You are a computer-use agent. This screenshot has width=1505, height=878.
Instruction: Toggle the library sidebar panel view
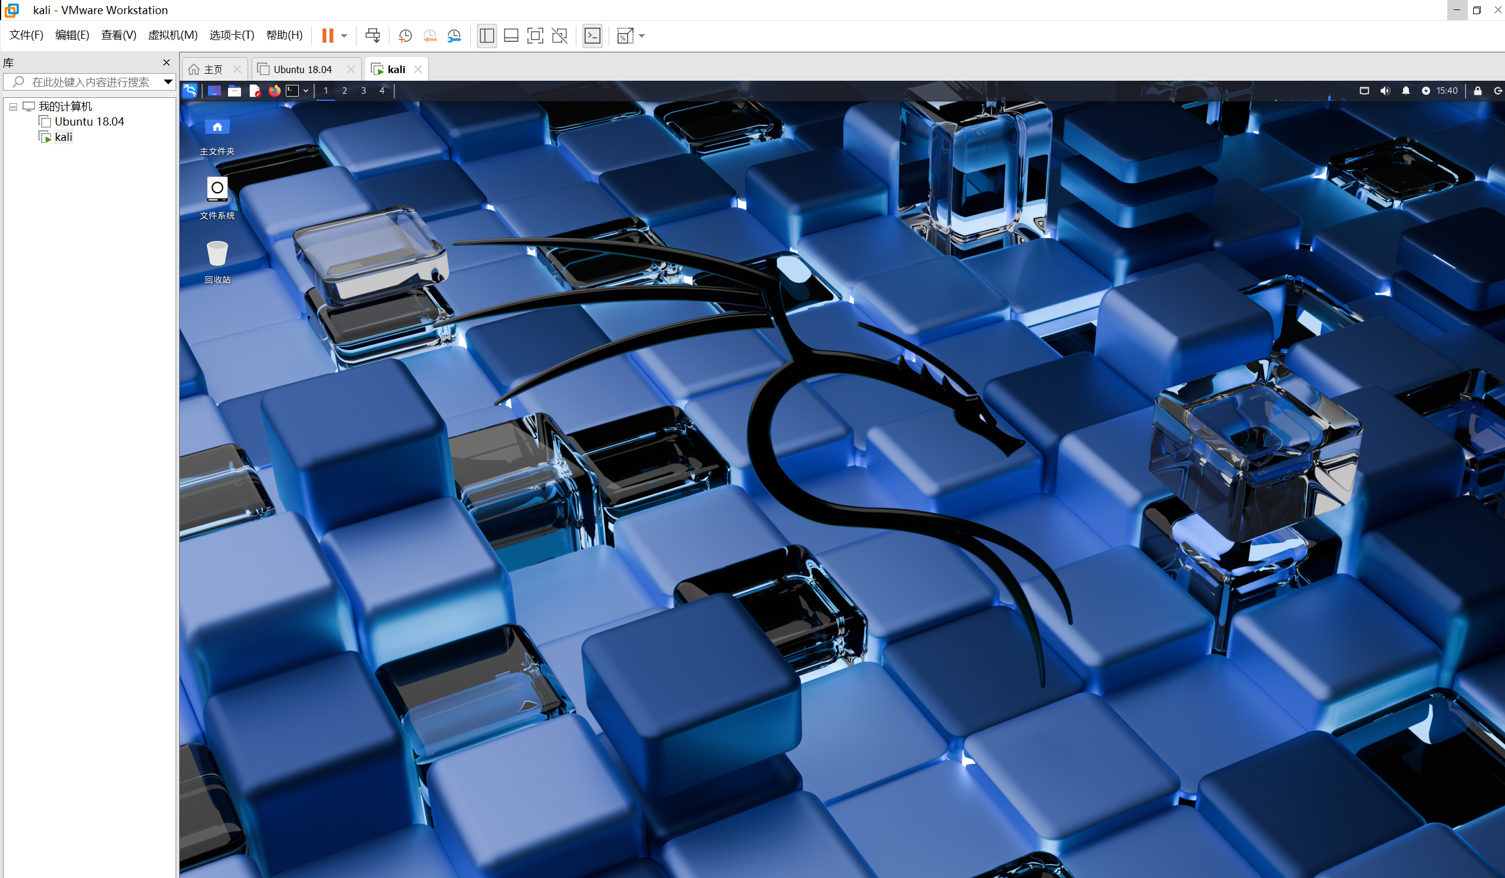487,36
